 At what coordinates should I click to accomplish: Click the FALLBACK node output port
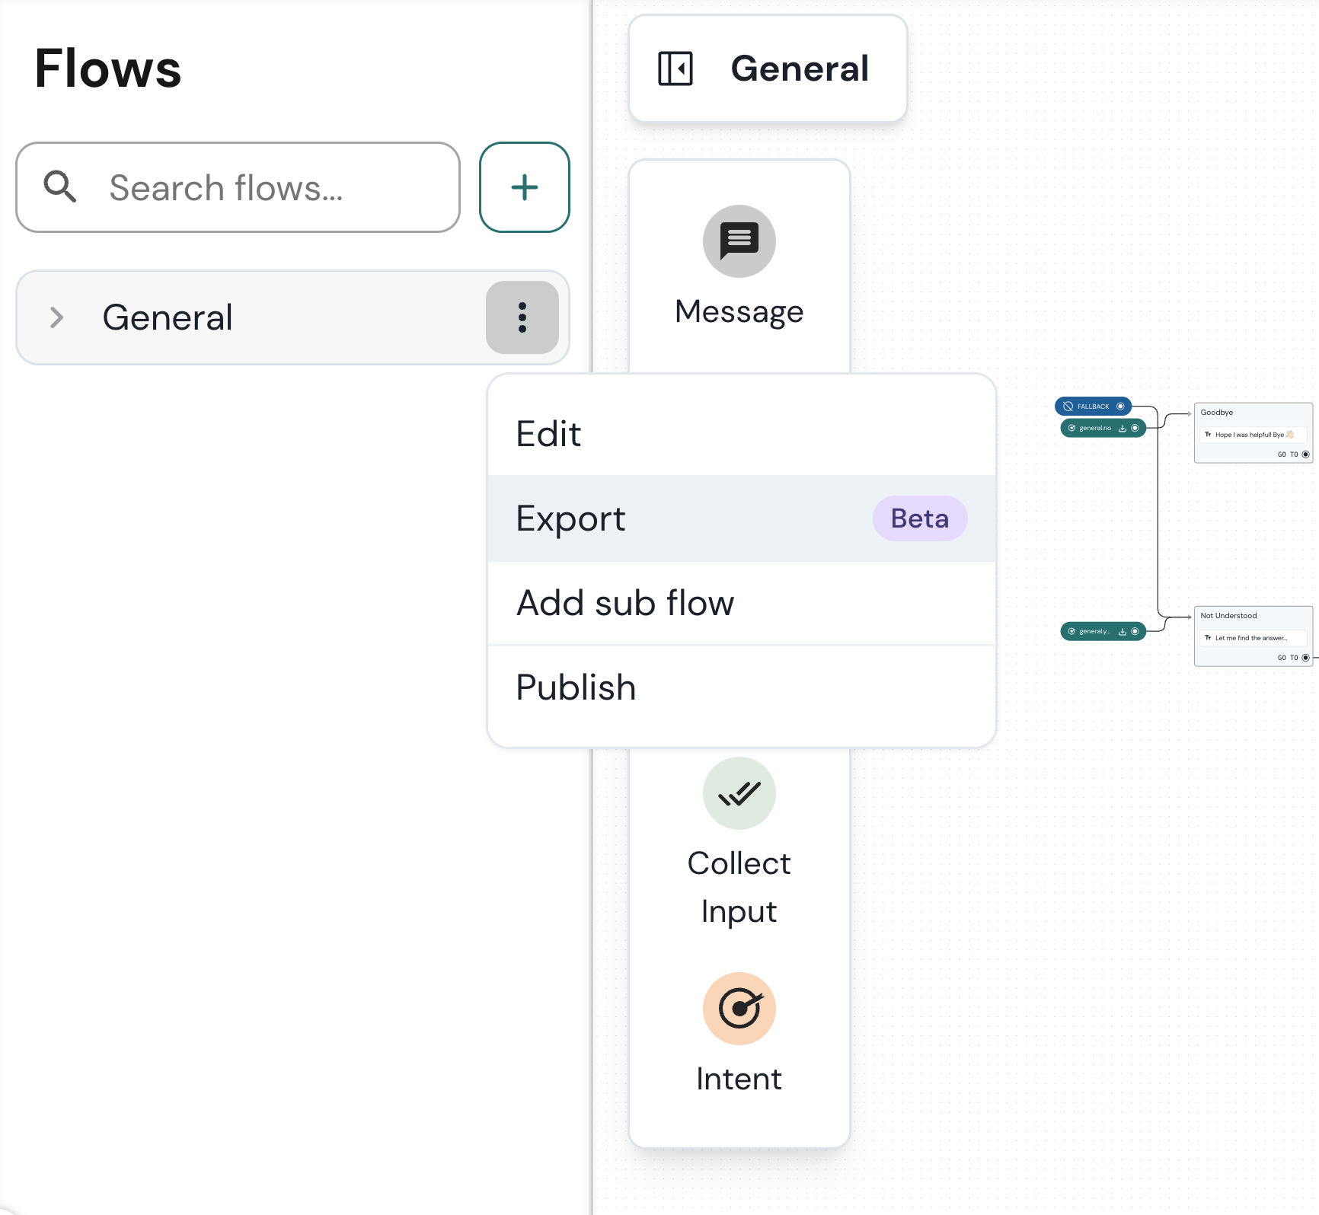(1120, 407)
